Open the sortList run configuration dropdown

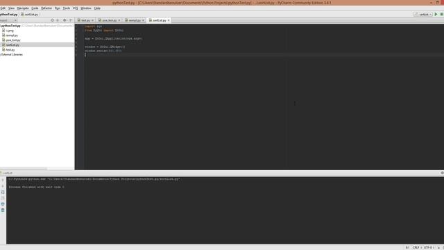tap(423, 14)
